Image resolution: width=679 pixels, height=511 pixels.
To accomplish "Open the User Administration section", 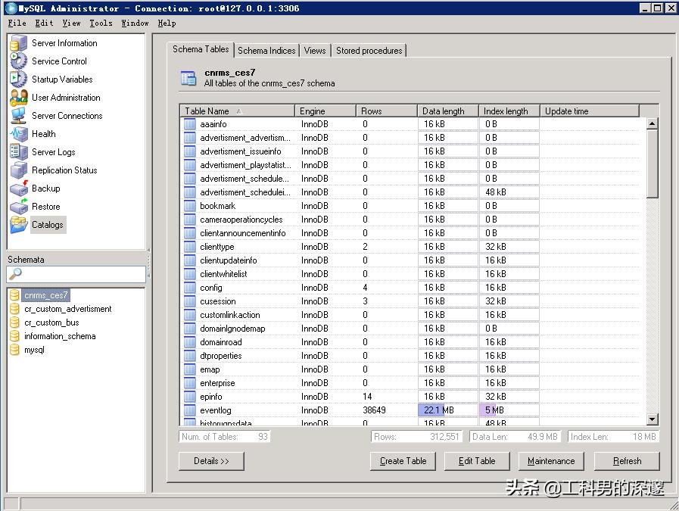I will pyautogui.click(x=19, y=98).
